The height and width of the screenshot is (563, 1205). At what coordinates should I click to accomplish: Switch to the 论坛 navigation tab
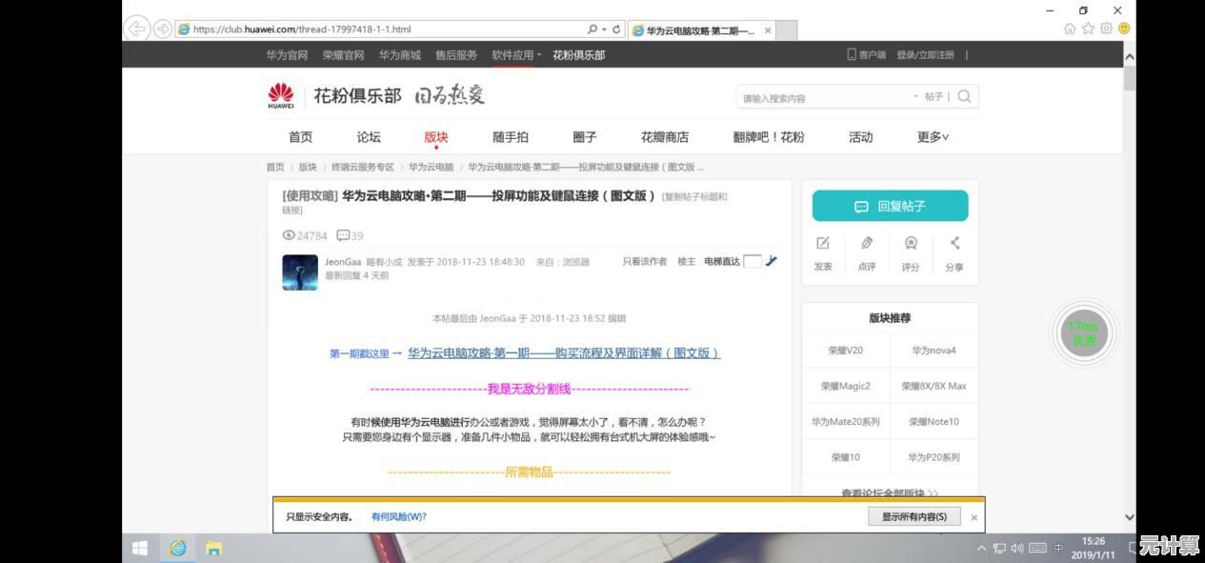coord(369,137)
